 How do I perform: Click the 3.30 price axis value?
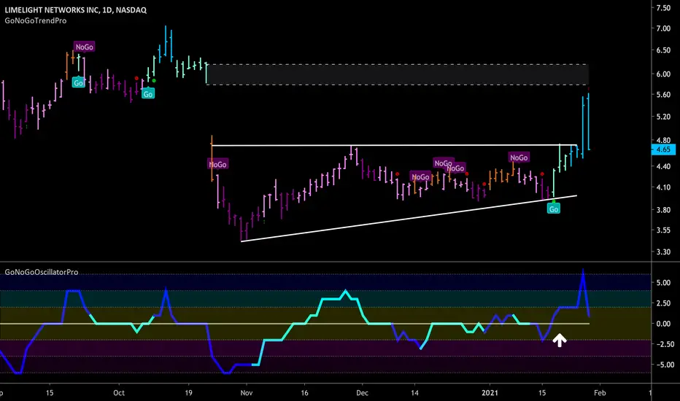[663, 252]
